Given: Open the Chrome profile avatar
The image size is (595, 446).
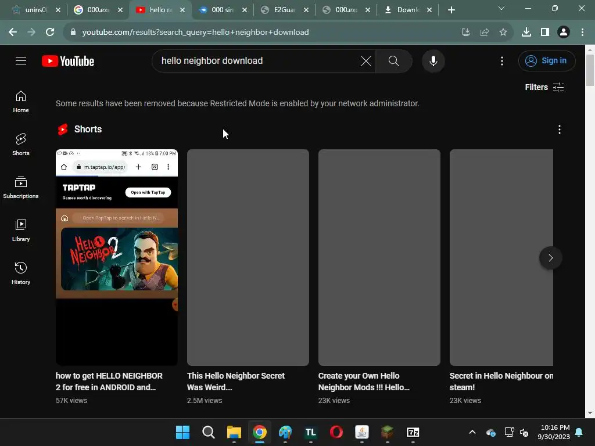Looking at the screenshot, I should coord(564,33).
